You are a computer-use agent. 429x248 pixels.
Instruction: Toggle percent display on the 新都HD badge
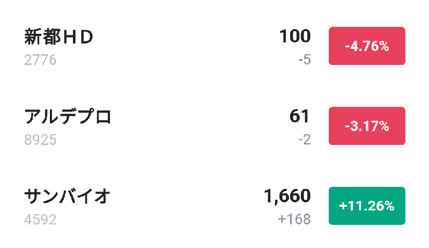pos(367,46)
